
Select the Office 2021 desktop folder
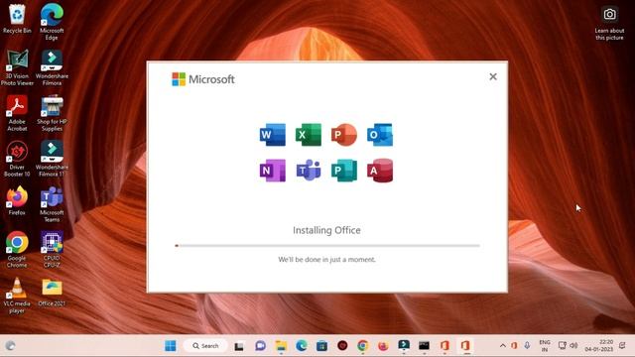point(52,293)
